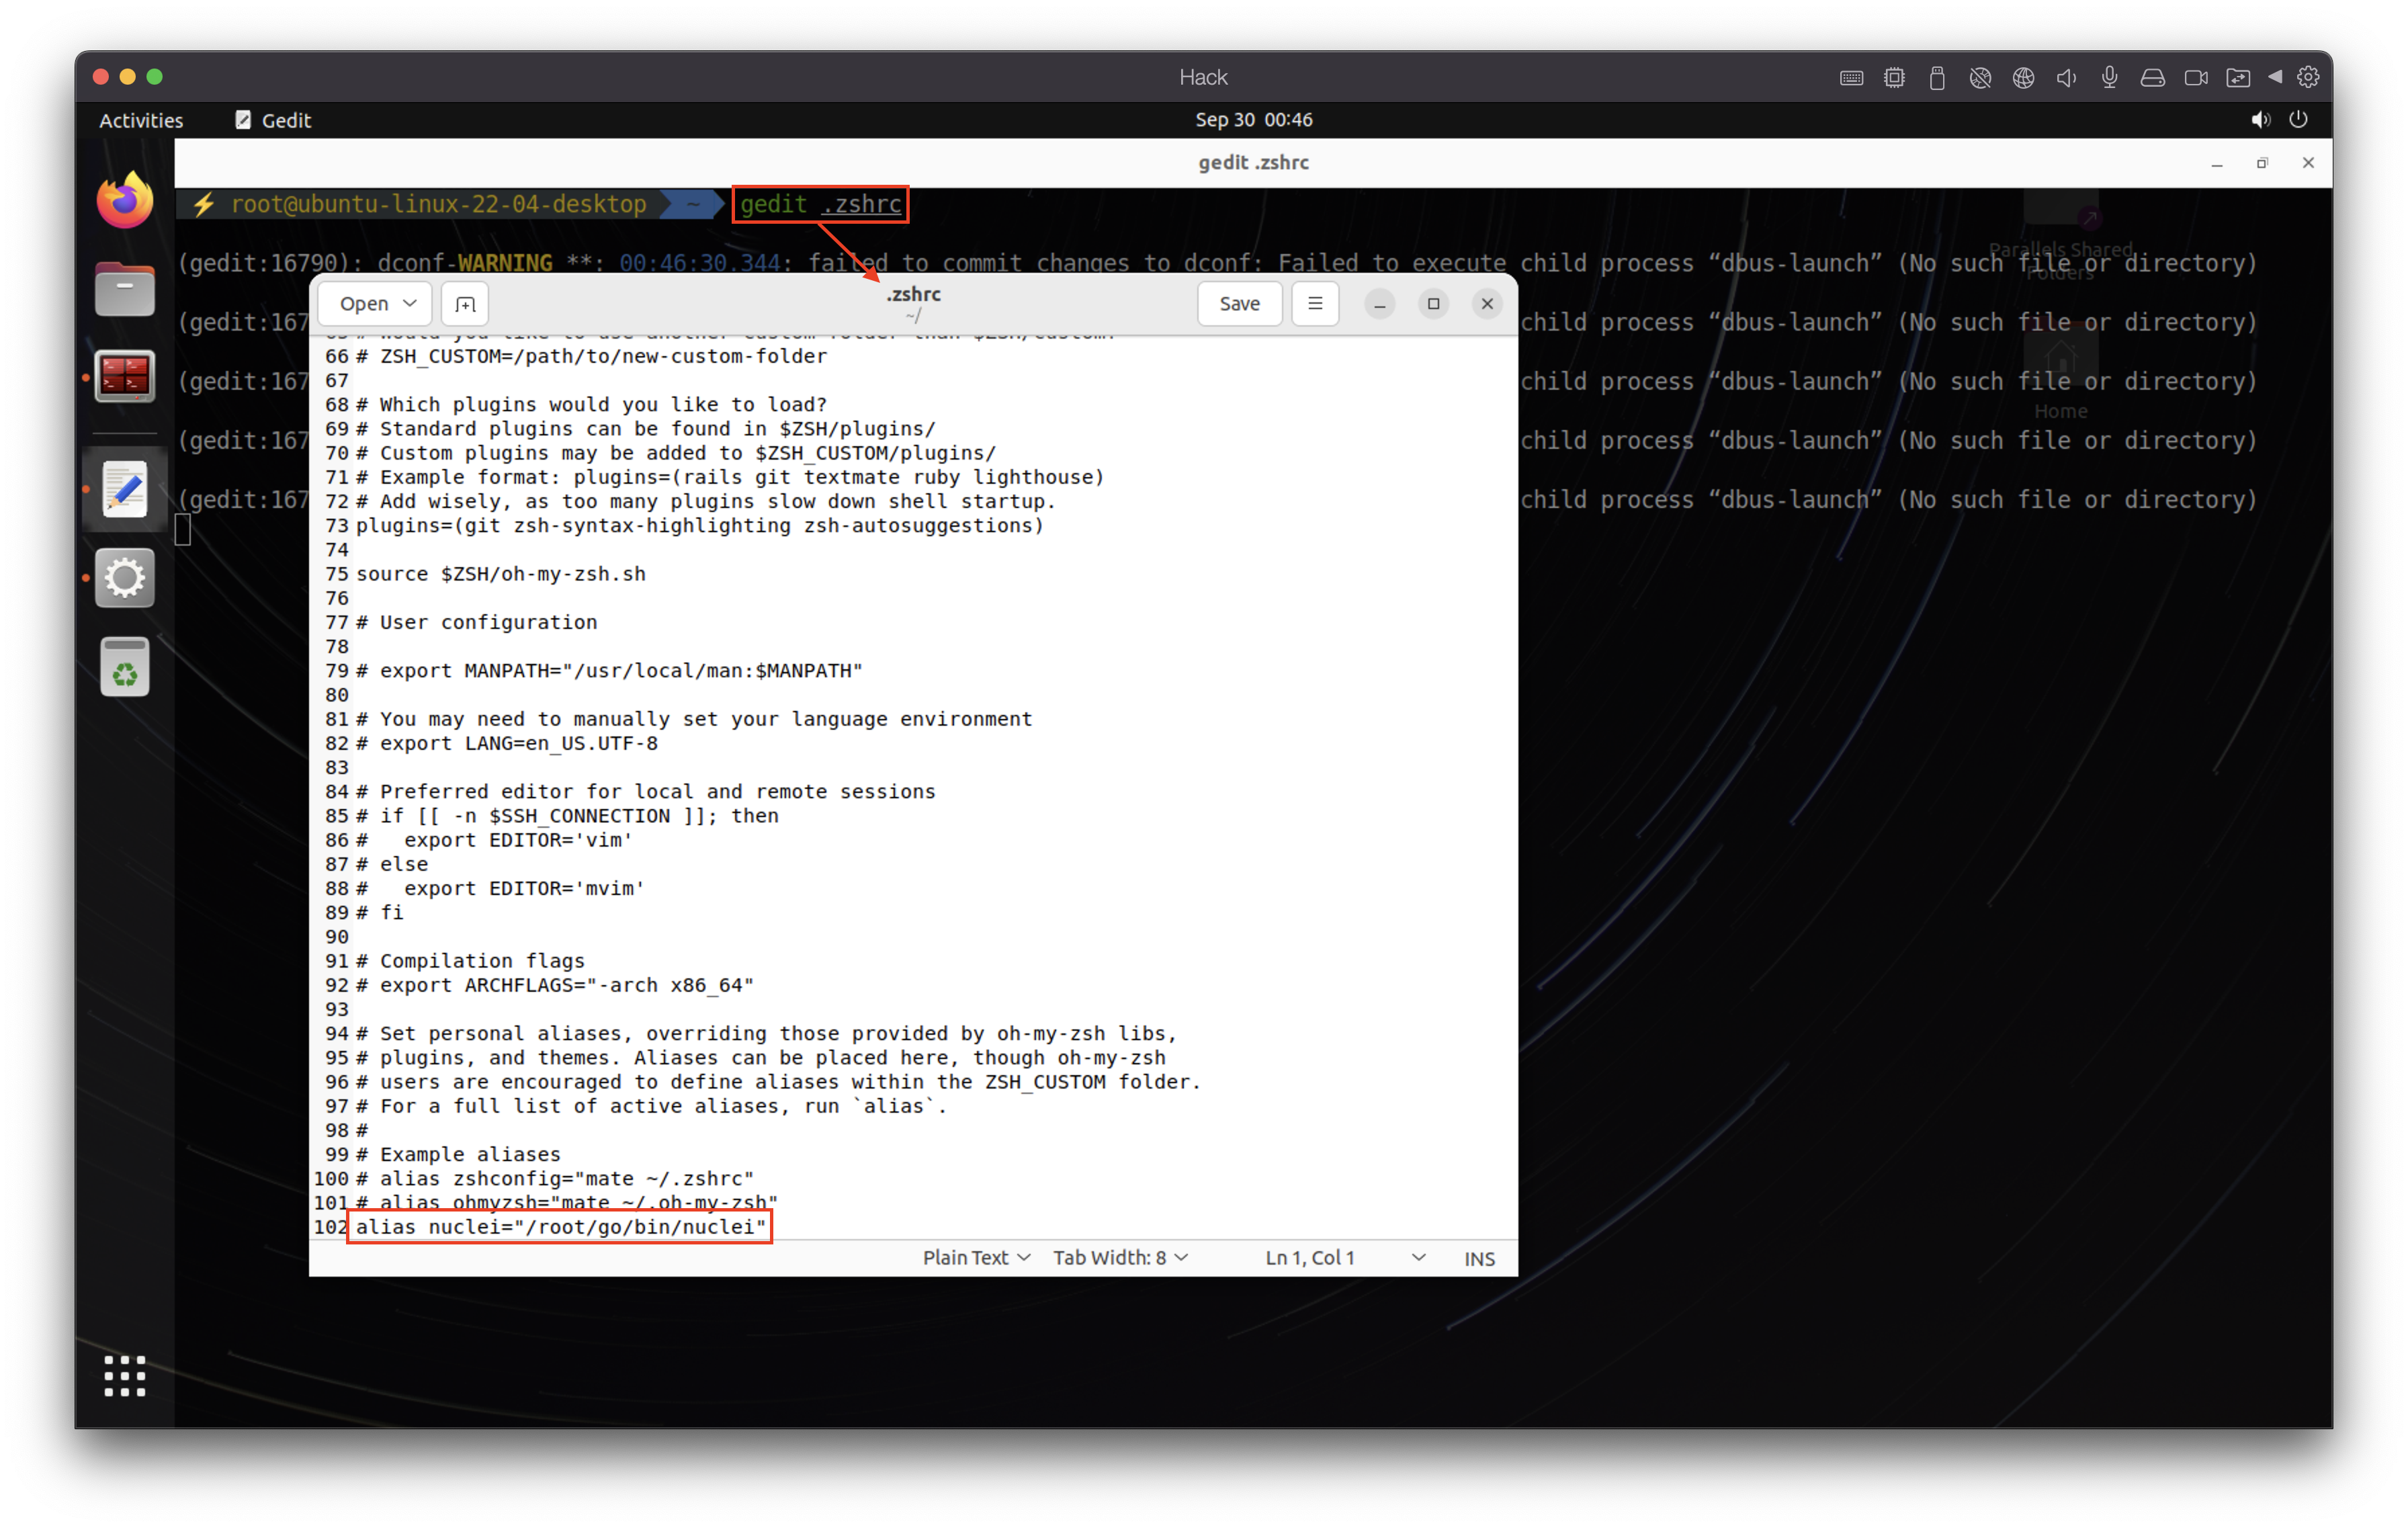This screenshot has width=2408, height=1528.
Task: Open Settings from the dock
Action: pyautogui.click(x=124, y=578)
